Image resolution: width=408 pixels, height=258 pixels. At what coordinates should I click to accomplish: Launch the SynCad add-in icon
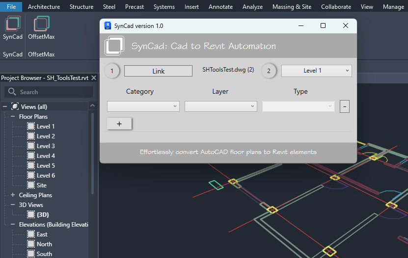[12, 24]
